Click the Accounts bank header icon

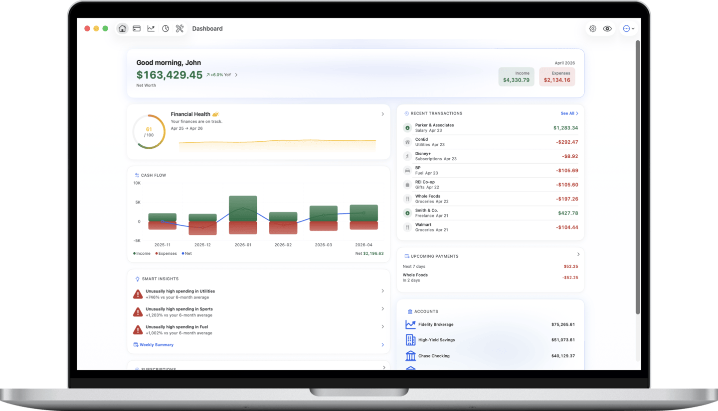tap(410, 311)
